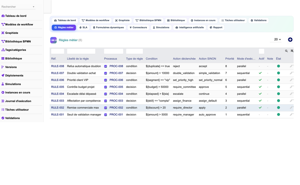Expand the Rechercher dropdown
This screenshot has height=185, width=300.
click(18, 7)
